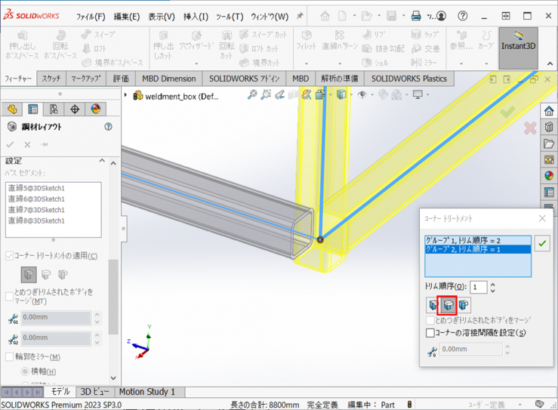Expand the weldment_box tree node
558x410 pixels.
(126, 95)
